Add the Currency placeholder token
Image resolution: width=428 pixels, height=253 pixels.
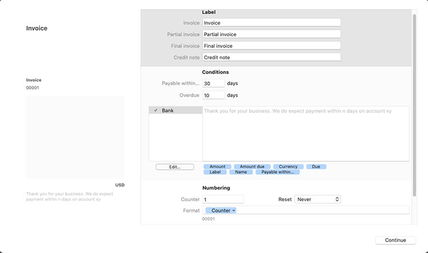pyautogui.click(x=288, y=166)
